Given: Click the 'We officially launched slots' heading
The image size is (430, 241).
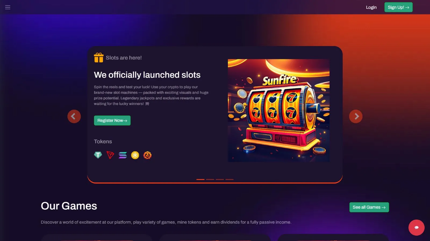Looking at the screenshot, I should (147, 75).
